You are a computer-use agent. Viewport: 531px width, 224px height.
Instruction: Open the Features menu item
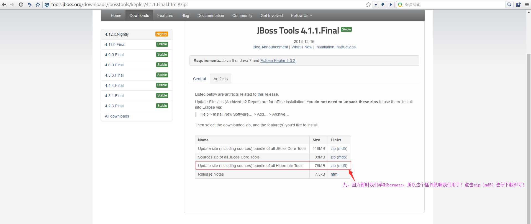[165, 15]
